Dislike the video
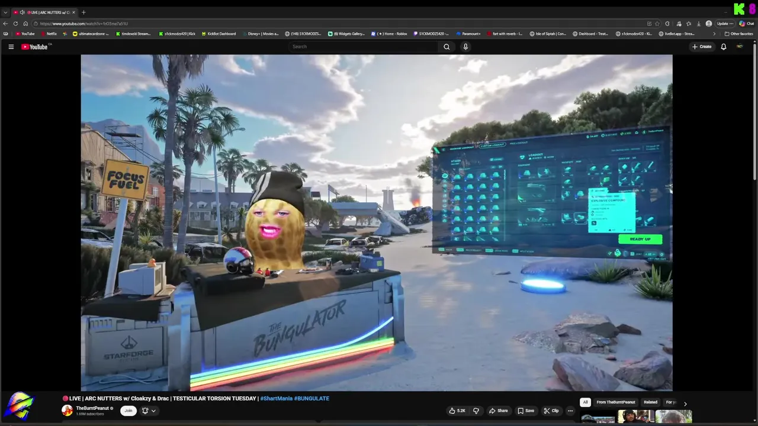Screen dimensions: 758x426 (476, 411)
